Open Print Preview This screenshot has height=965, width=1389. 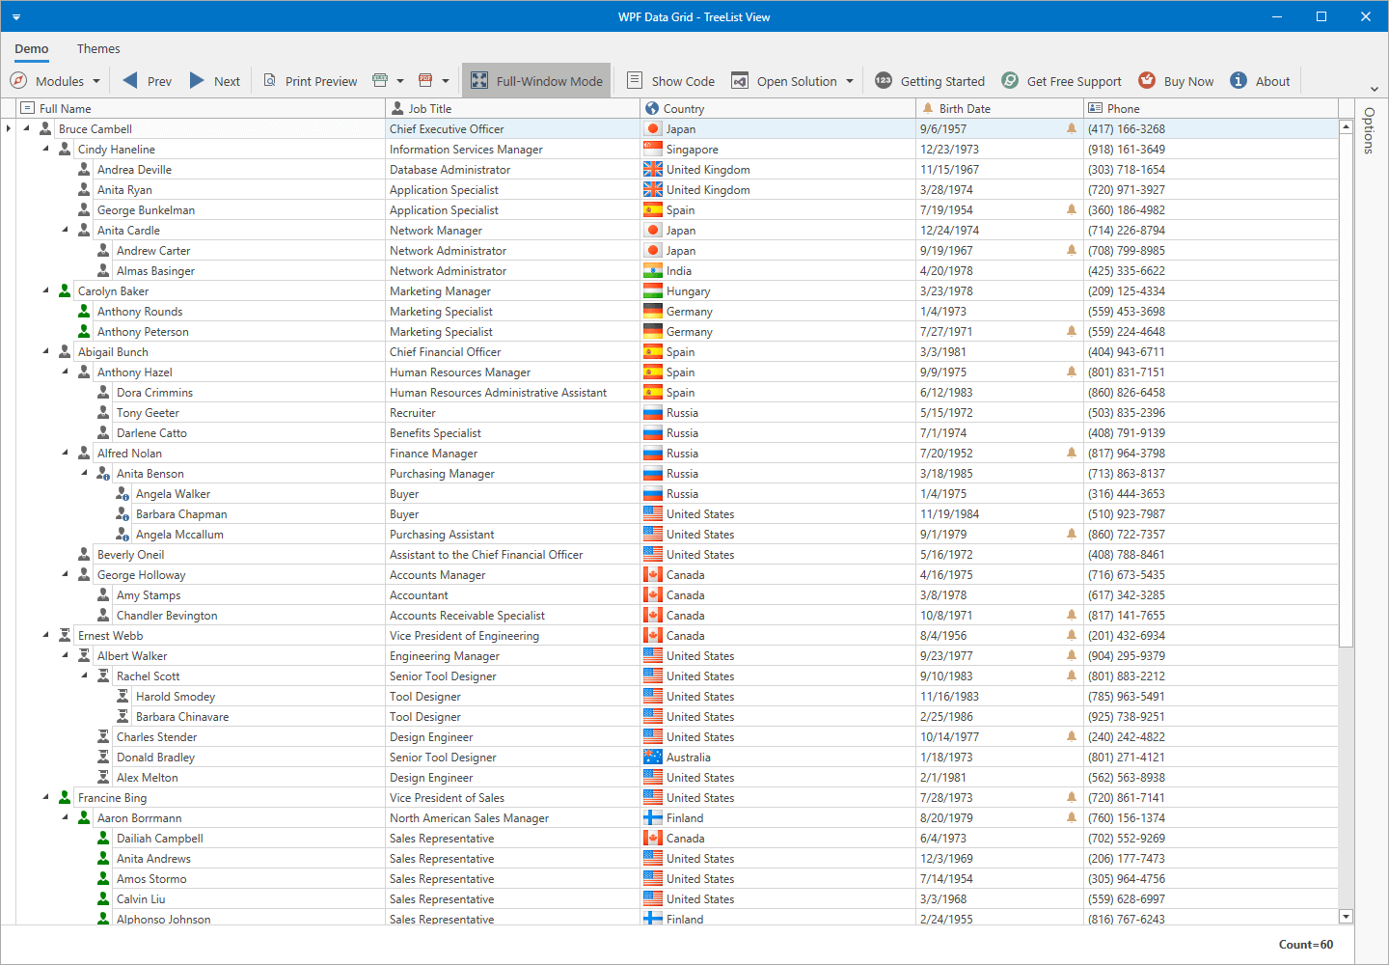point(311,81)
